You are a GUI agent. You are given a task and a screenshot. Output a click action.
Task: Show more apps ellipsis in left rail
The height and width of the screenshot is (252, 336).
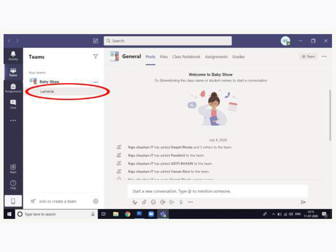[13, 121]
